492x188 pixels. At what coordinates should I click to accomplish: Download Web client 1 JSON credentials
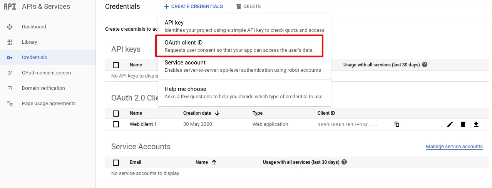(476, 124)
